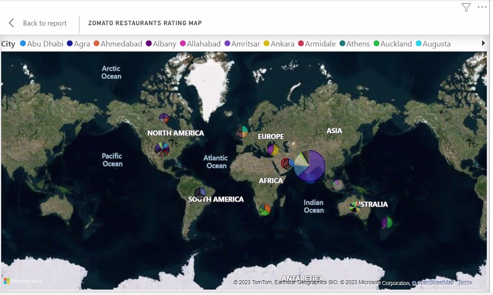
Task: Click the Zomato Restaurants Rating Map title
Action: click(x=145, y=23)
